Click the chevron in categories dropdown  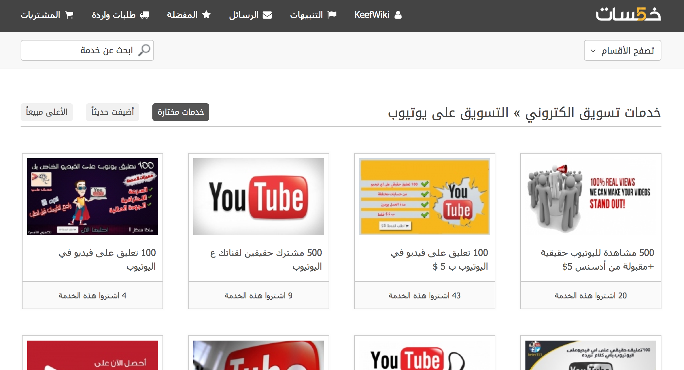(593, 51)
